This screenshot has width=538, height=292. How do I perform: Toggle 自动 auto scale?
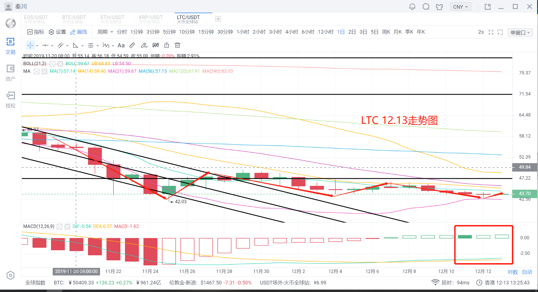[527, 272]
